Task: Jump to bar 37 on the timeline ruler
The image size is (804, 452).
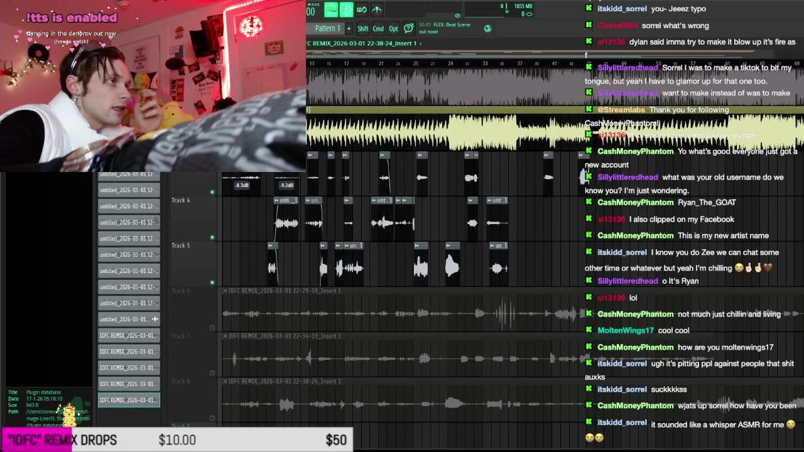Action: (519, 63)
